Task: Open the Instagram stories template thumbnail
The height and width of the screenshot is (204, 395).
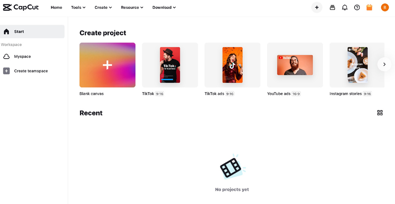Action: (357, 65)
